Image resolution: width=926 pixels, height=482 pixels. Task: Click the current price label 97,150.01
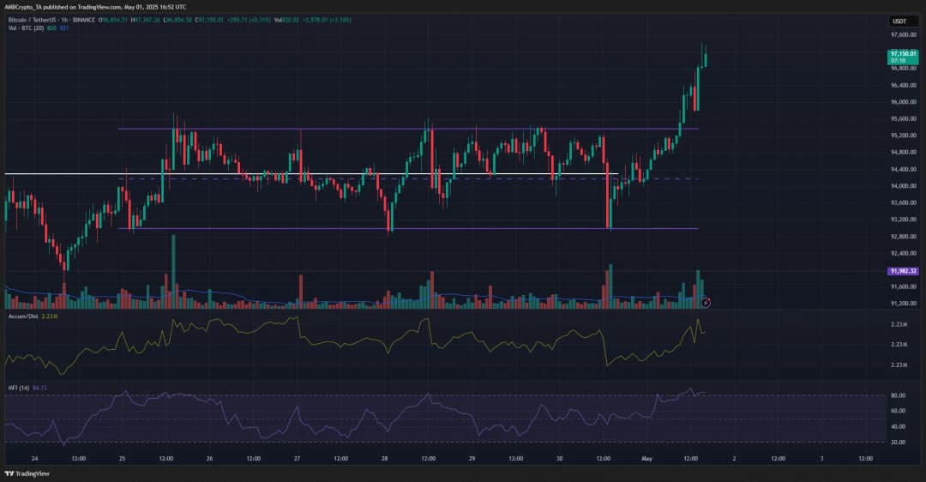pos(904,54)
